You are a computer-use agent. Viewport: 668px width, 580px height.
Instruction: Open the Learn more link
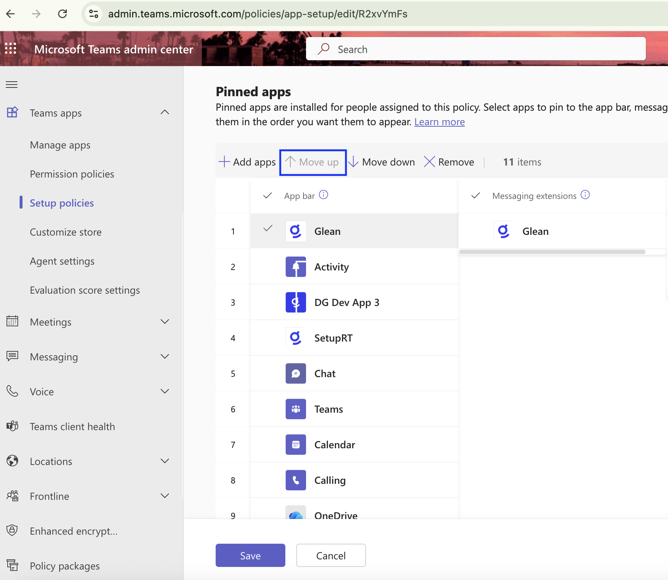pyautogui.click(x=440, y=122)
